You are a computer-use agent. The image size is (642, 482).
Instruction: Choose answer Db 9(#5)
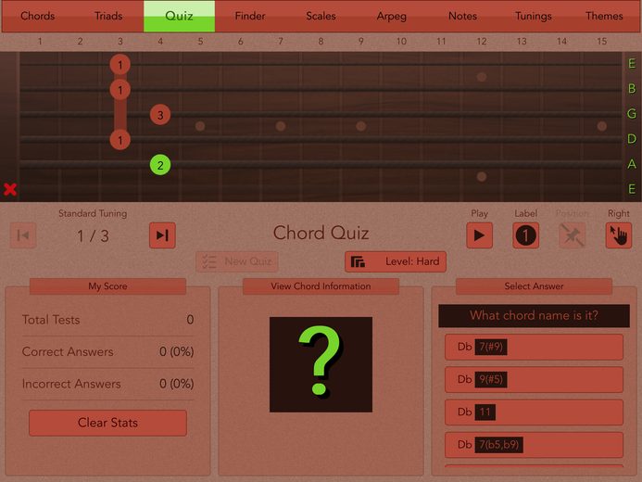[534, 379]
